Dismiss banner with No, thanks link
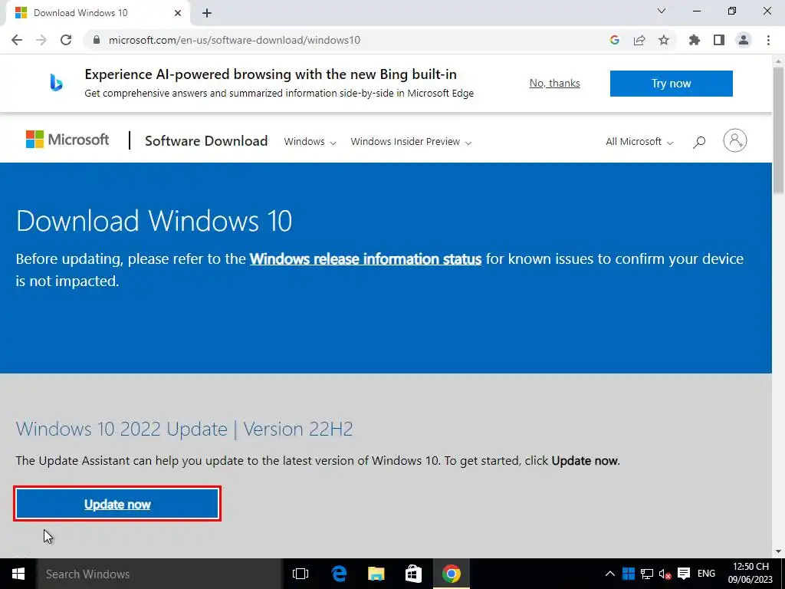The image size is (785, 589). pyautogui.click(x=555, y=83)
